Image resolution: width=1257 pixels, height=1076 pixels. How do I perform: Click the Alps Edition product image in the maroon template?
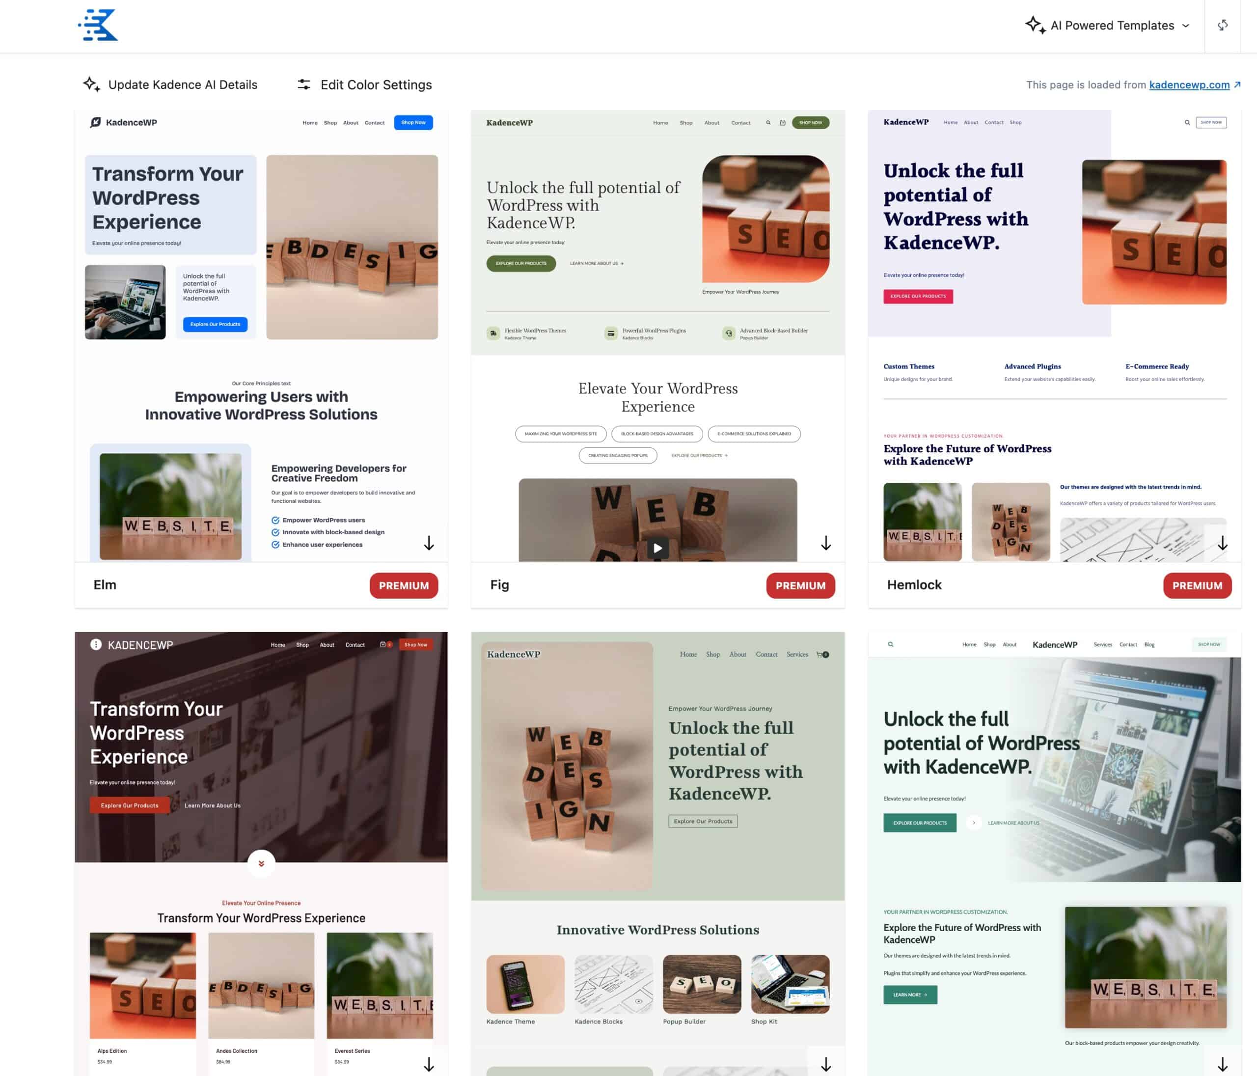[143, 986]
